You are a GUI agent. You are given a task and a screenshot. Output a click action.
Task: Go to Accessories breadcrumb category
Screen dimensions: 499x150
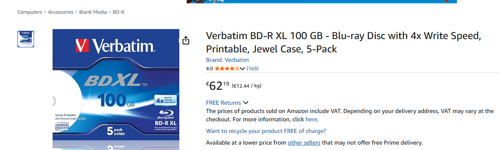pyautogui.click(x=61, y=12)
